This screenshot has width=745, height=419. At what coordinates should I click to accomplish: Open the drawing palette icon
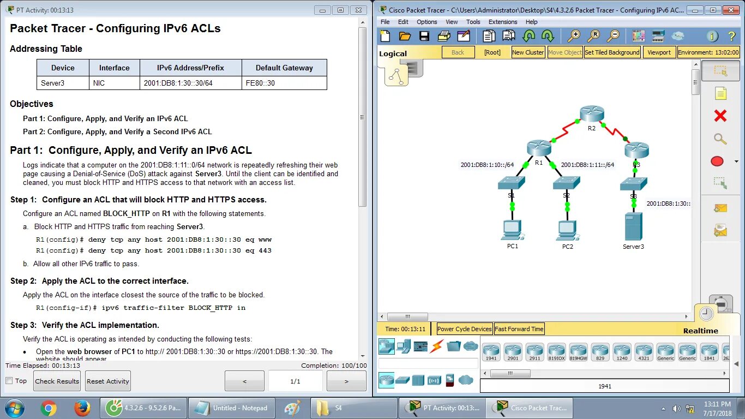point(638,37)
